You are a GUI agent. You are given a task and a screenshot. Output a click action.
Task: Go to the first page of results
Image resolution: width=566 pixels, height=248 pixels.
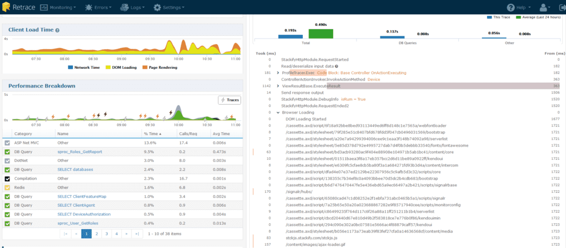[66, 234]
